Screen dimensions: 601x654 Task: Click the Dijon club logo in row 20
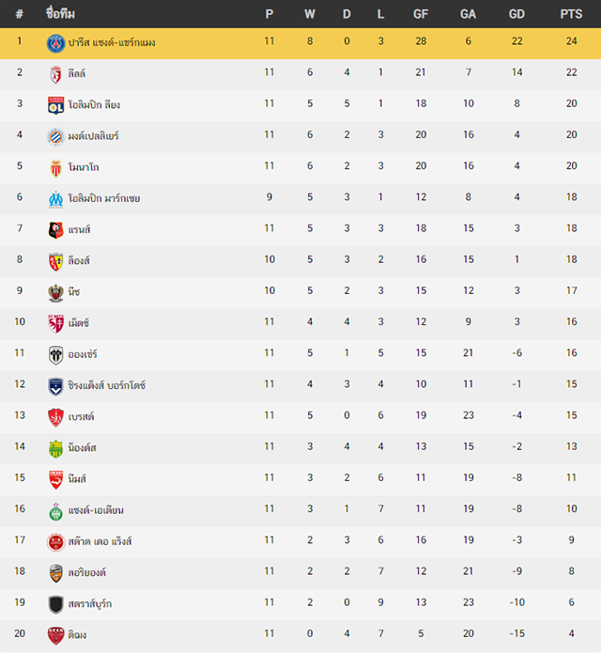(x=55, y=635)
